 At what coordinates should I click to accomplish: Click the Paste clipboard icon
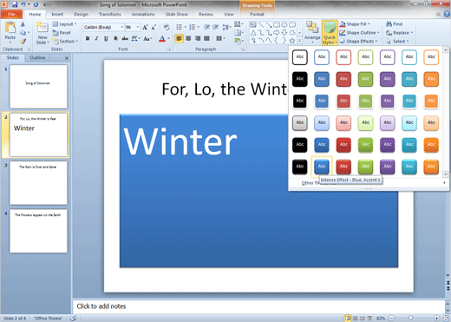pos(10,28)
